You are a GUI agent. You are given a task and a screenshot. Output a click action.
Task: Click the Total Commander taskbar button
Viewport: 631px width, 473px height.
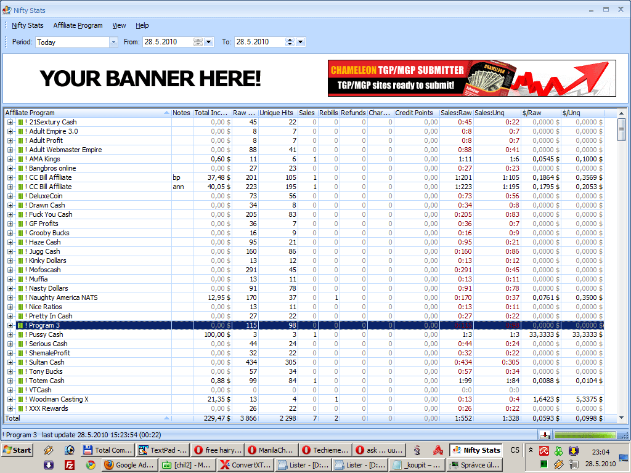click(108, 450)
